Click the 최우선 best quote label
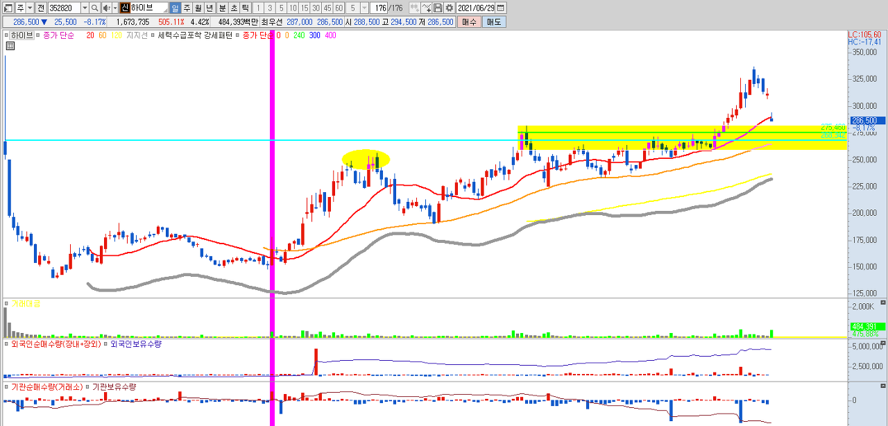 point(272,22)
